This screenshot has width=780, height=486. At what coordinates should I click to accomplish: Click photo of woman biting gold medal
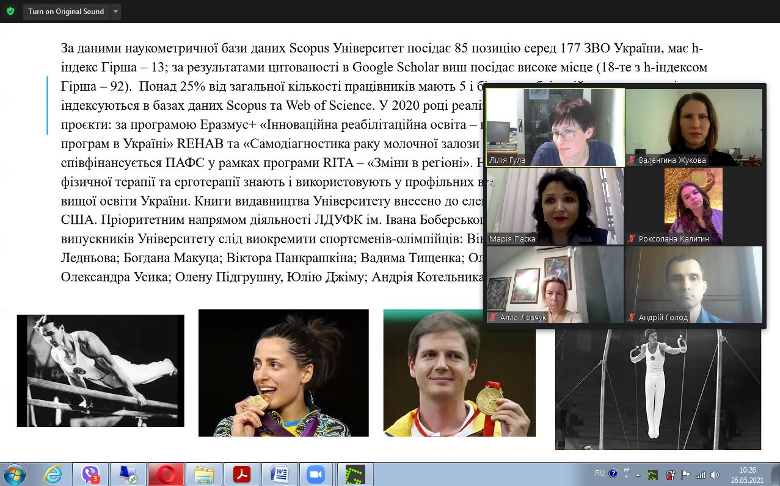283,373
